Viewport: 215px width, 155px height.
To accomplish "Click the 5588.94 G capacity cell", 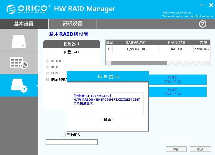I will coord(202,49).
